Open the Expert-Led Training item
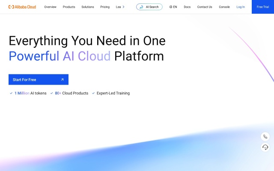274x171 pixels. (113, 93)
